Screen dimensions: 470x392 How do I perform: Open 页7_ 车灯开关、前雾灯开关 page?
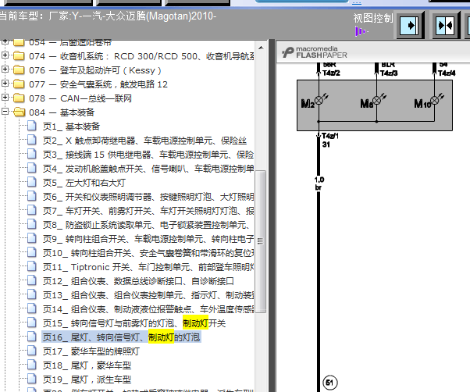[148, 211]
